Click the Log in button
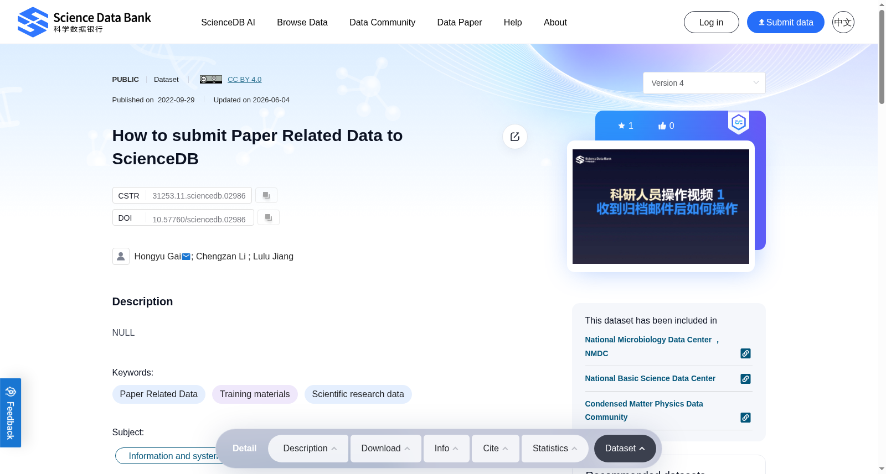Image resolution: width=886 pixels, height=474 pixels. coord(712,22)
